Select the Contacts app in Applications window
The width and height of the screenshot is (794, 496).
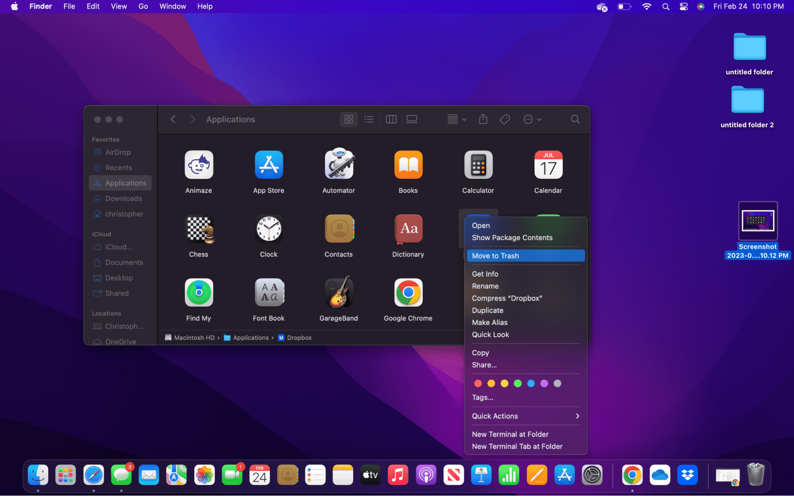pos(339,229)
